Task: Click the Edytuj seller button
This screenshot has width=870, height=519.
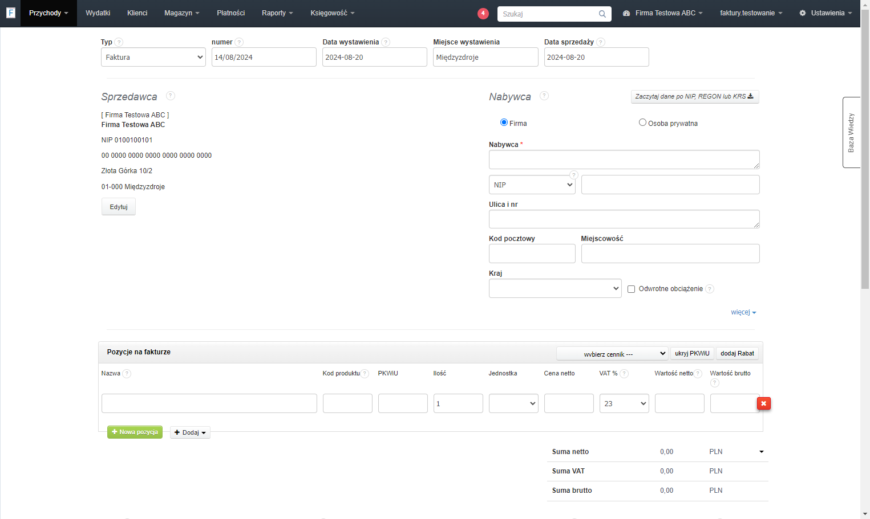Action: click(x=119, y=207)
